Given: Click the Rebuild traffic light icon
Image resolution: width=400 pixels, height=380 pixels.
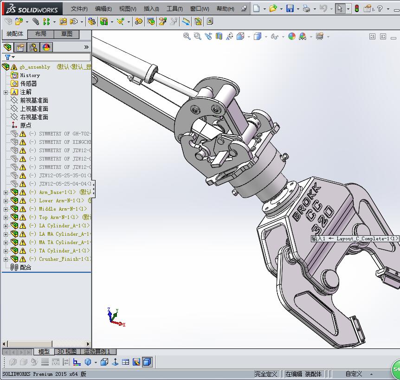Looking at the screenshot, I should coord(357,9).
